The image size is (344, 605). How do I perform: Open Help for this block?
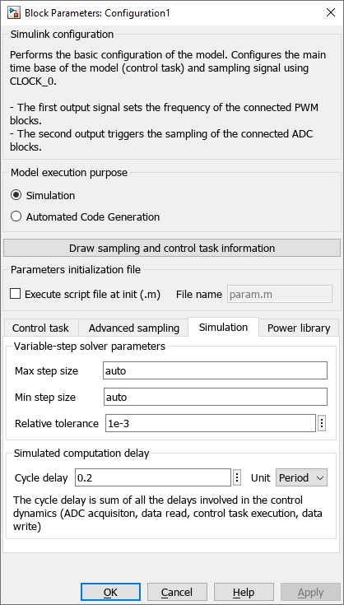point(244,593)
